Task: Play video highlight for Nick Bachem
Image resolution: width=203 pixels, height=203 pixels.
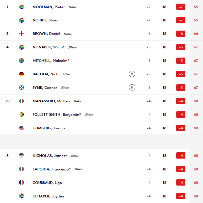Action: (132, 74)
